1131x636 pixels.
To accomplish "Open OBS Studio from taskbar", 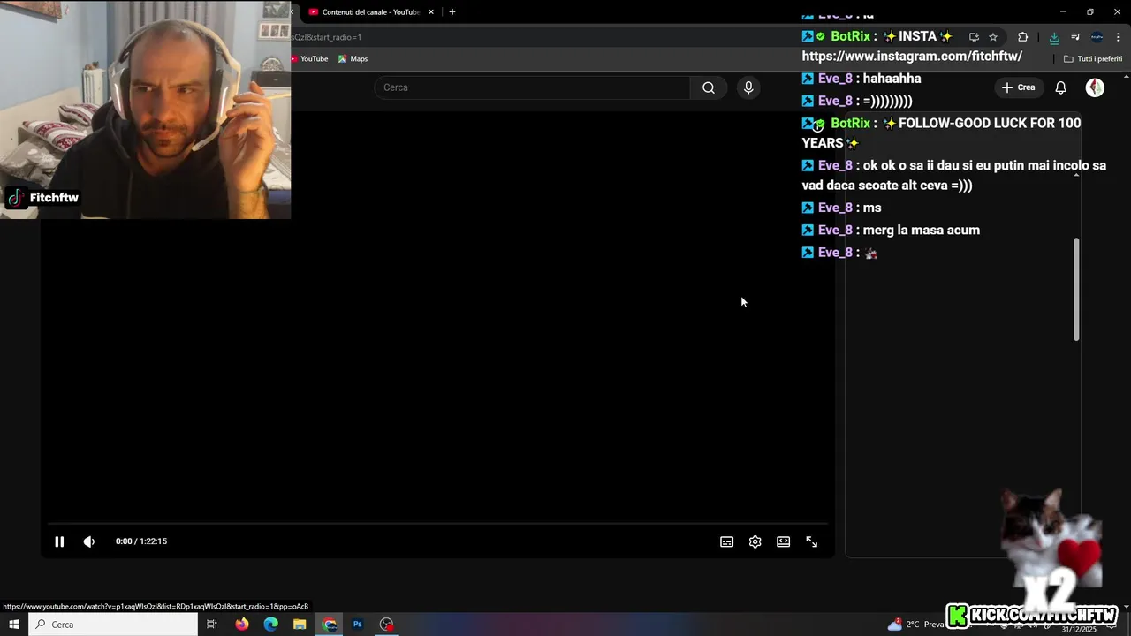I will (387, 625).
